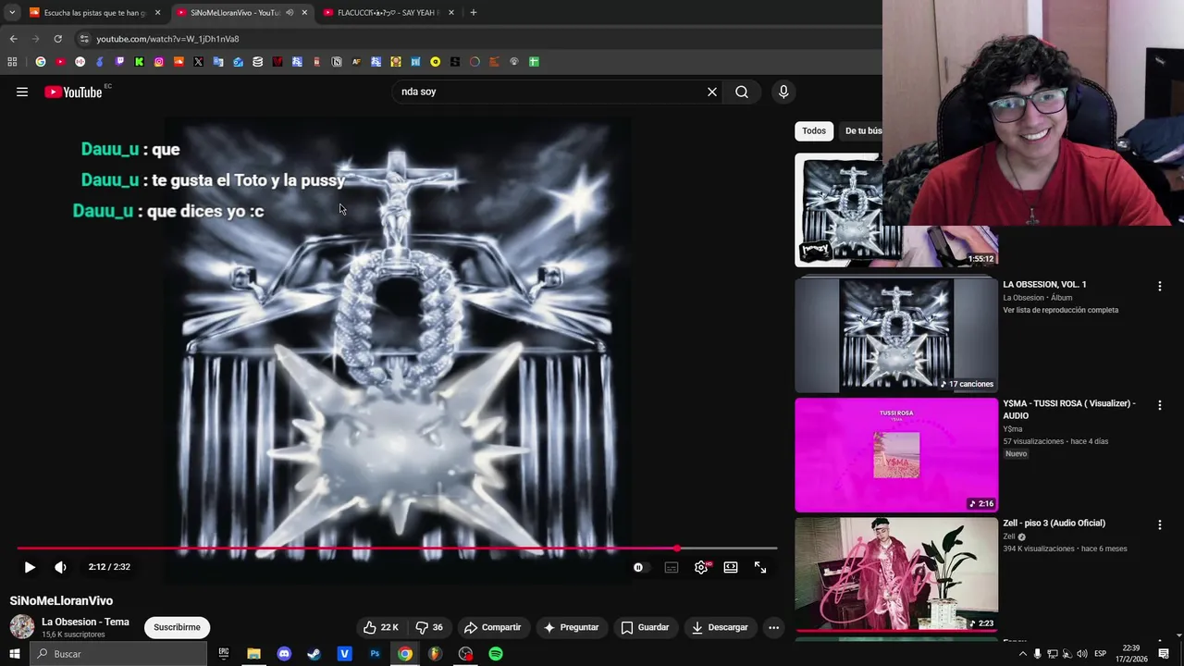View site information icon in address bar

84,39
